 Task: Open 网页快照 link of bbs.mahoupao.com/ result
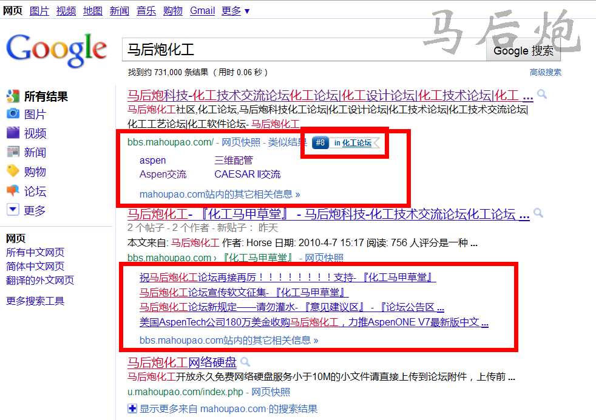(x=241, y=142)
